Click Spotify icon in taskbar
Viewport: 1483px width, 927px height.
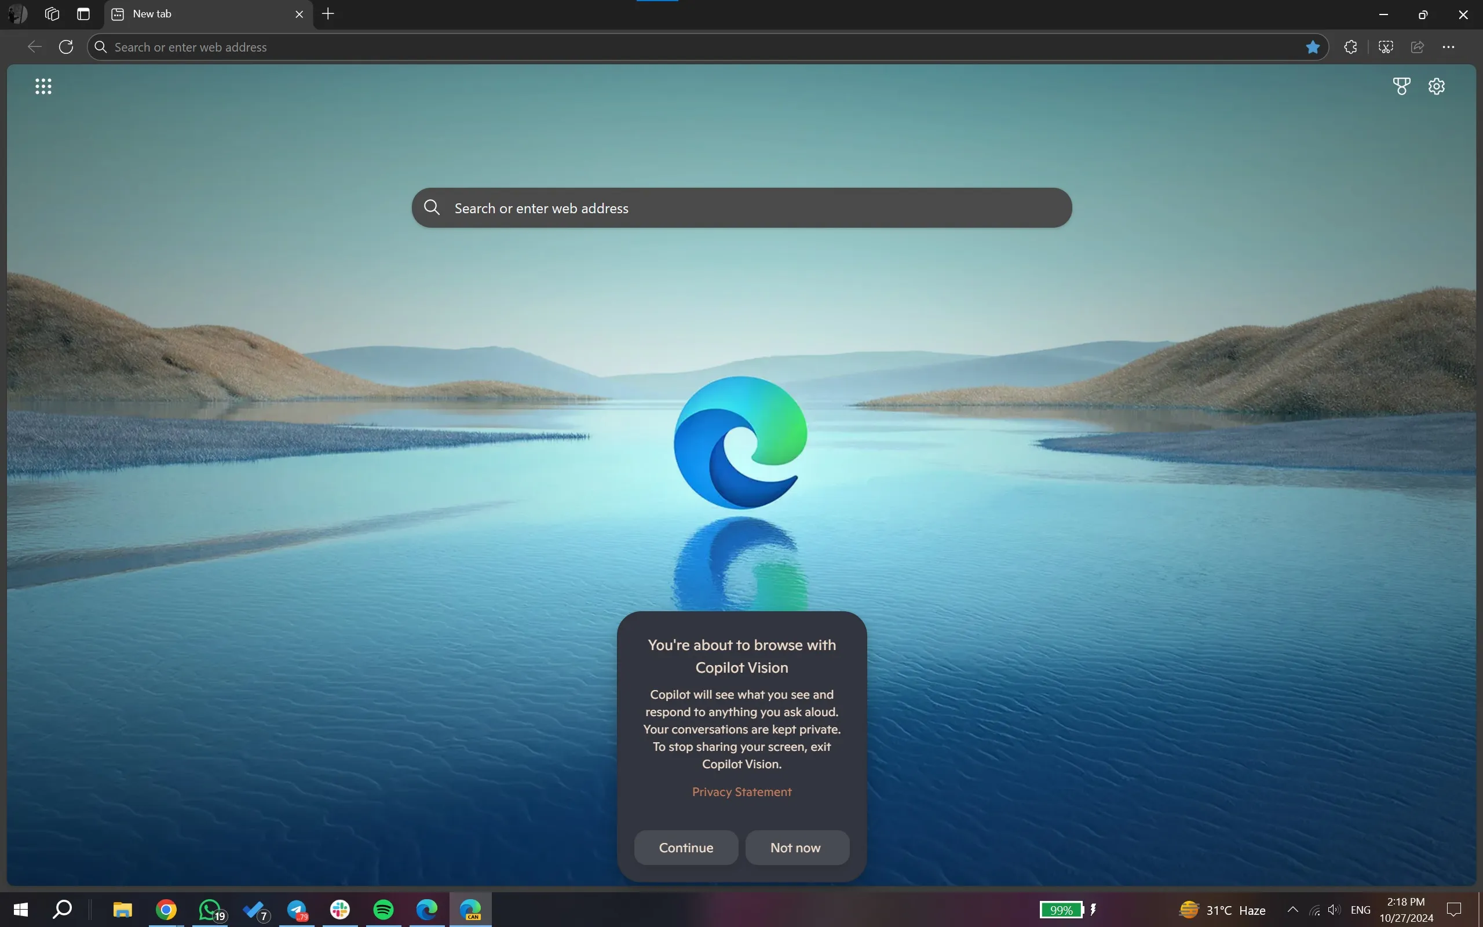pyautogui.click(x=382, y=910)
